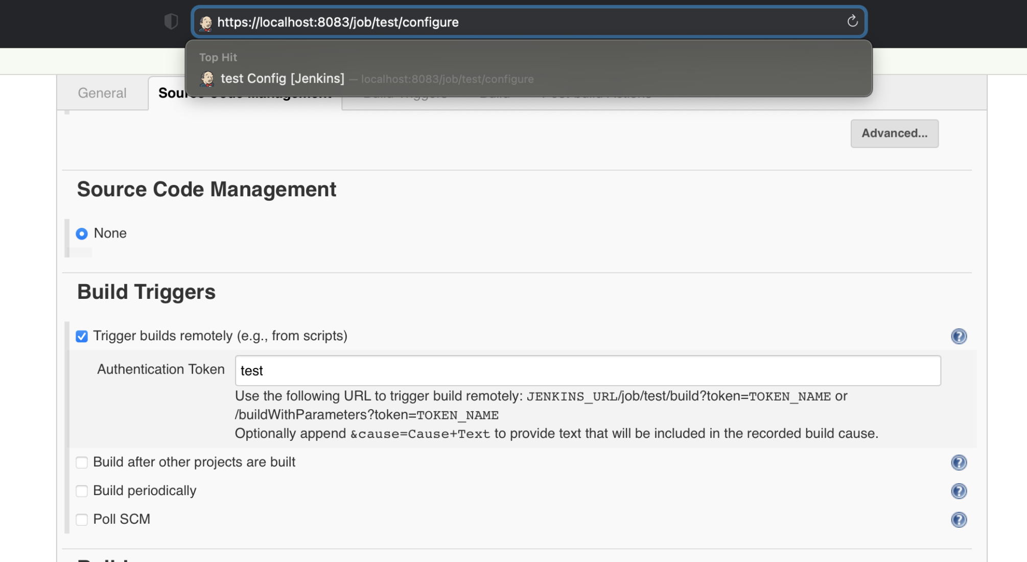Open help for Trigger builds remotely
Screen dimensions: 1027x562
click(959, 336)
